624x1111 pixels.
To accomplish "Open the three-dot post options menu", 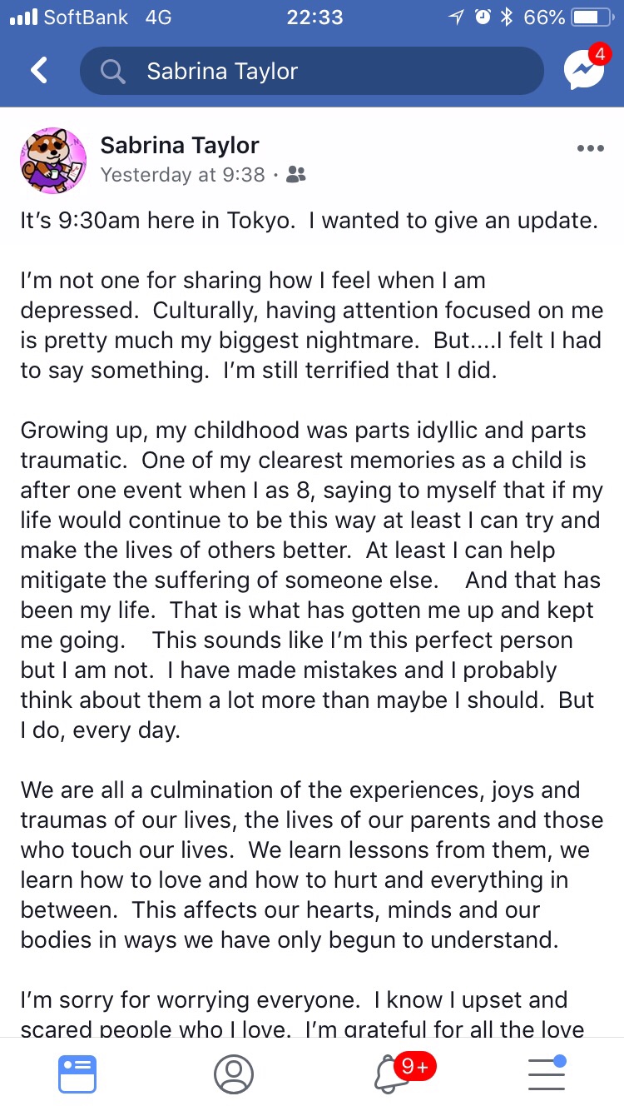I will click(x=590, y=148).
